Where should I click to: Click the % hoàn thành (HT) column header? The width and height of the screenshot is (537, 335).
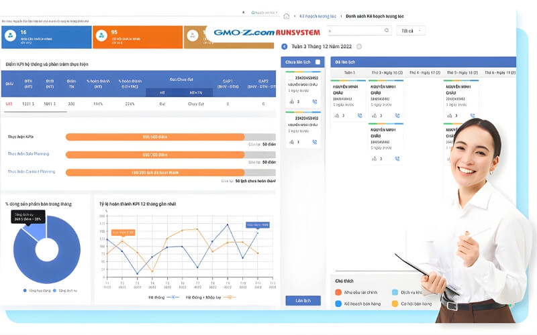click(x=98, y=84)
